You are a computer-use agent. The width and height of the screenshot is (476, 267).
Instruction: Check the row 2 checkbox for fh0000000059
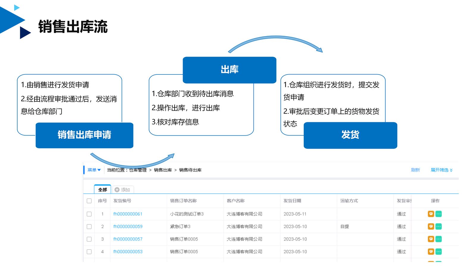(x=89, y=226)
